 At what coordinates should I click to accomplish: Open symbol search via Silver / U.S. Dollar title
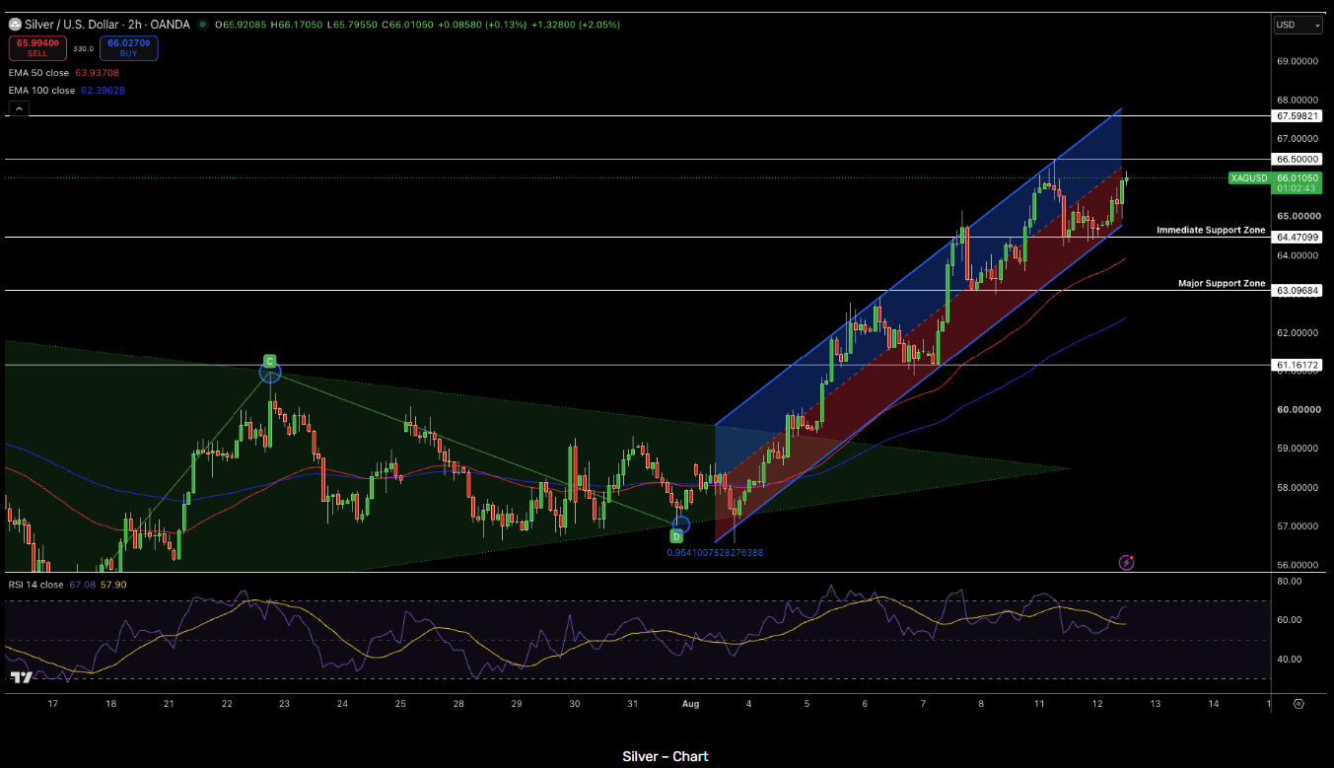pyautogui.click(x=107, y=25)
